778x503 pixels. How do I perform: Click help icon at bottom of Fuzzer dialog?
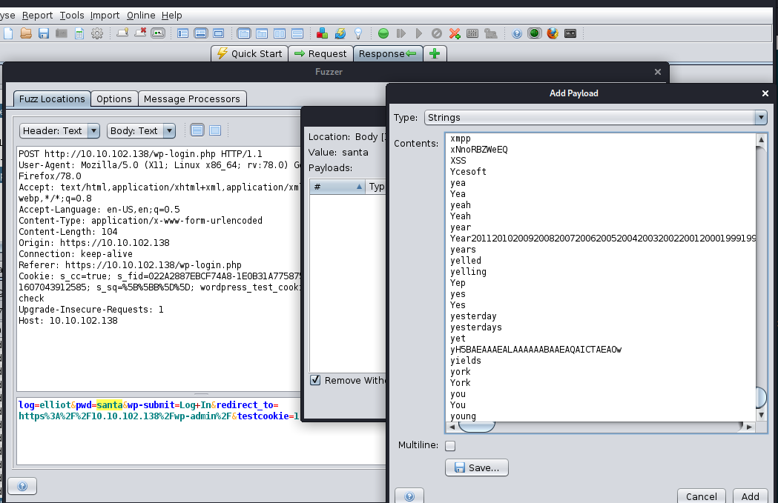(22, 486)
